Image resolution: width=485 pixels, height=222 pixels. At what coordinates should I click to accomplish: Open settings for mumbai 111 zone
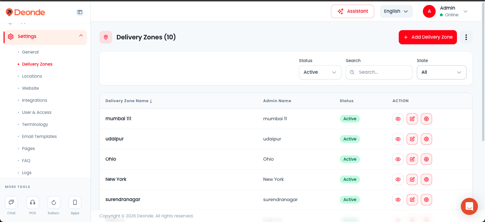point(426,119)
